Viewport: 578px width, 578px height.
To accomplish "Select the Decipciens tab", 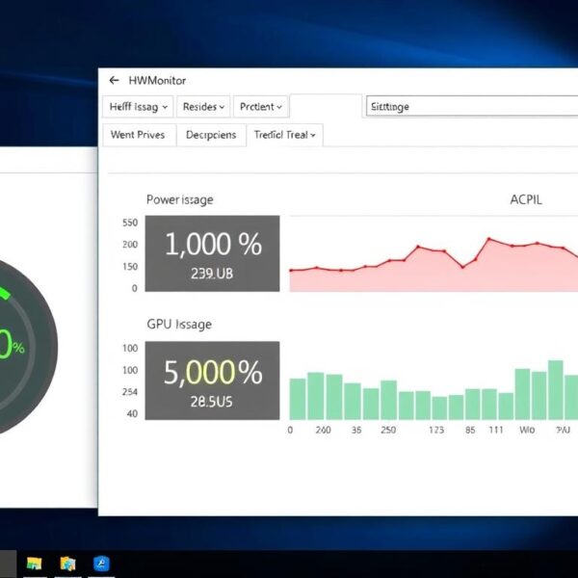I will coord(211,135).
